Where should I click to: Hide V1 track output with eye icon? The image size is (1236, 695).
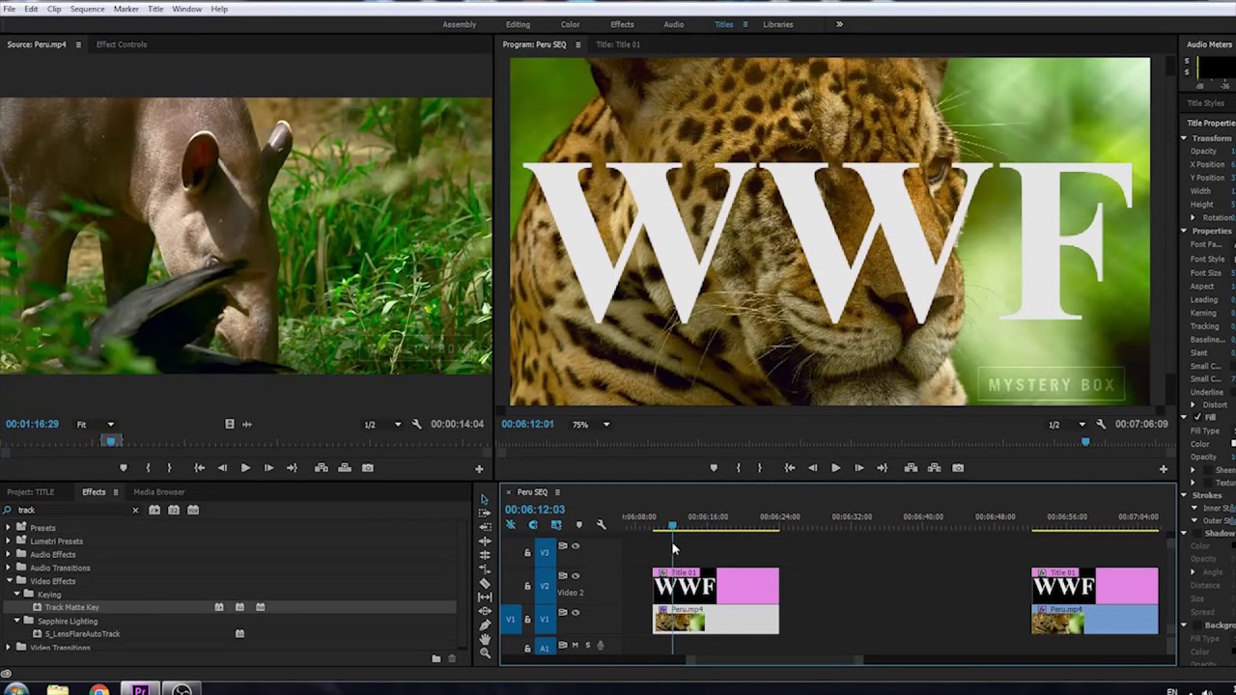[576, 612]
